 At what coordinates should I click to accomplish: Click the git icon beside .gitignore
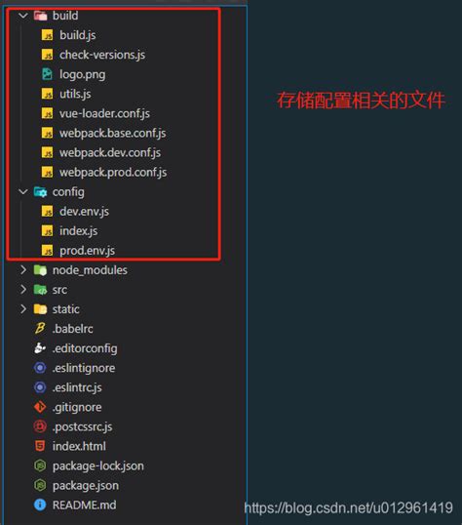[40, 407]
